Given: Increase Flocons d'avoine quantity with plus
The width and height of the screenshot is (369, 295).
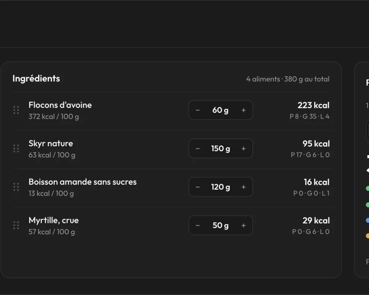Looking at the screenshot, I should [x=244, y=110].
